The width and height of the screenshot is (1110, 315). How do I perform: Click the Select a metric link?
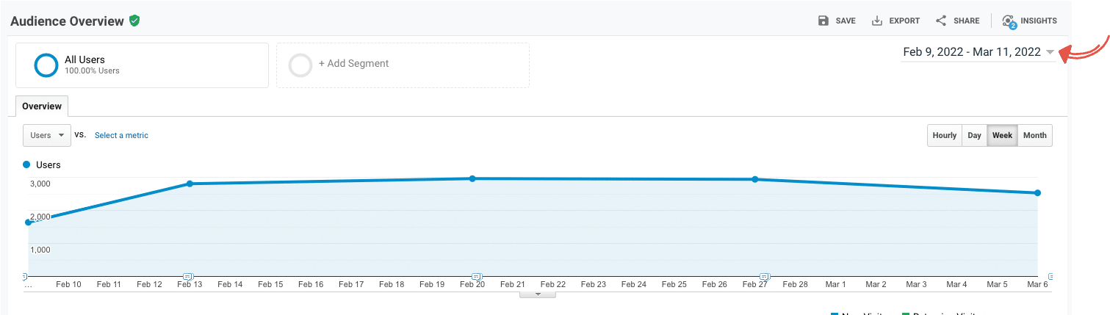tap(121, 135)
